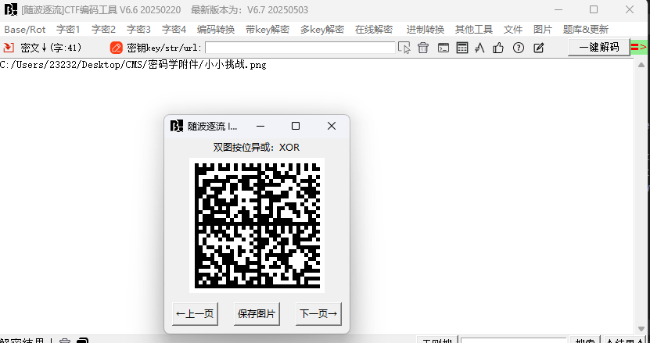Click the green arrow toggle beside 一键解码

pyautogui.click(x=639, y=47)
